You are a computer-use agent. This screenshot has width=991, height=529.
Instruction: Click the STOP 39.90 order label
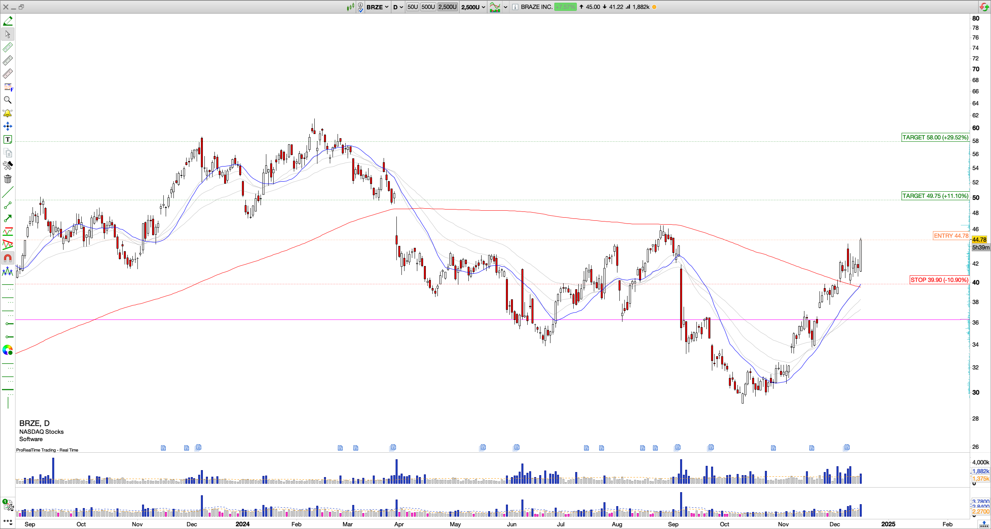pos(939,280)
